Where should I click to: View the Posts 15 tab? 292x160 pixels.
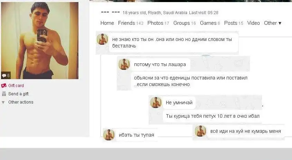click(x=234, y=23)
